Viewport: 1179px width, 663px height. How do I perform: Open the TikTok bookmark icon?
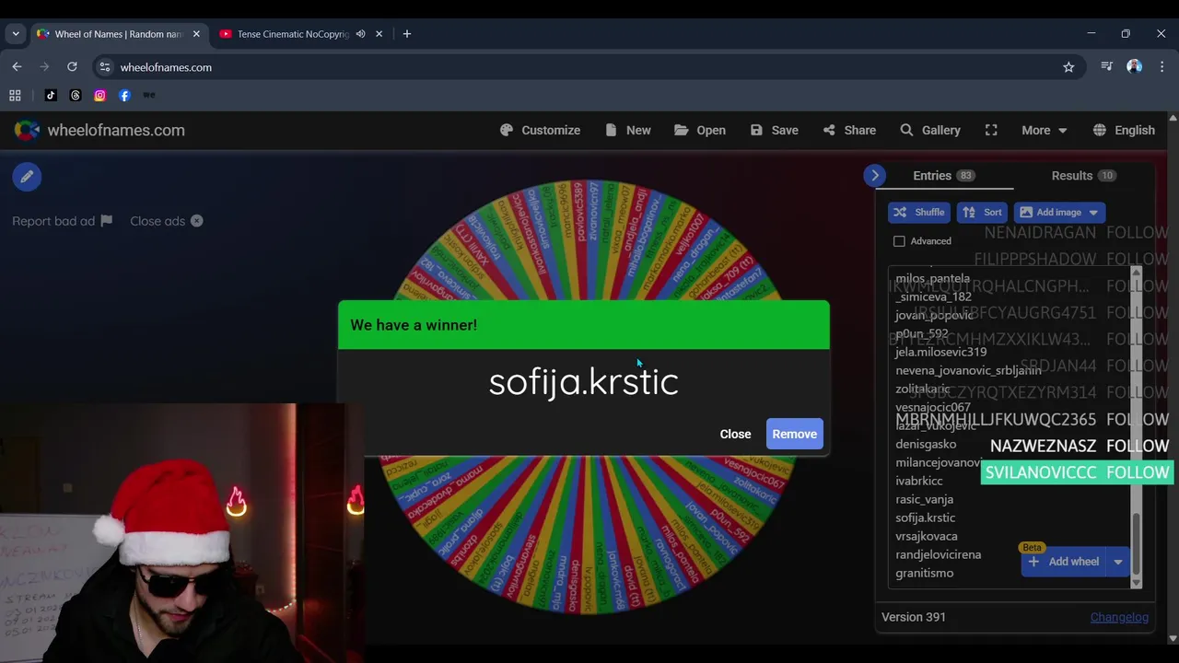point(51,95)
